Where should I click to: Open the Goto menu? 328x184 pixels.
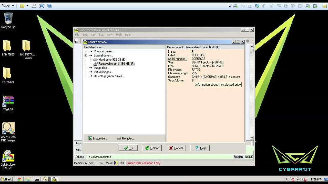coord(85,35)
